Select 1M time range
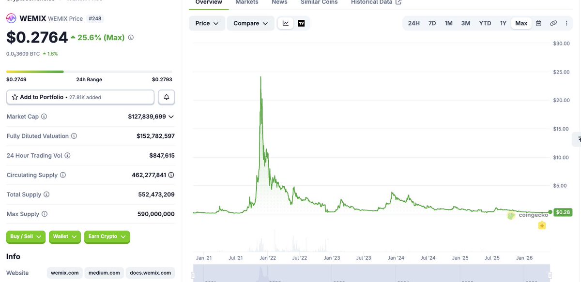Image resolution: width=581 pixels, height=282 pixels. (x=449, y=23)
